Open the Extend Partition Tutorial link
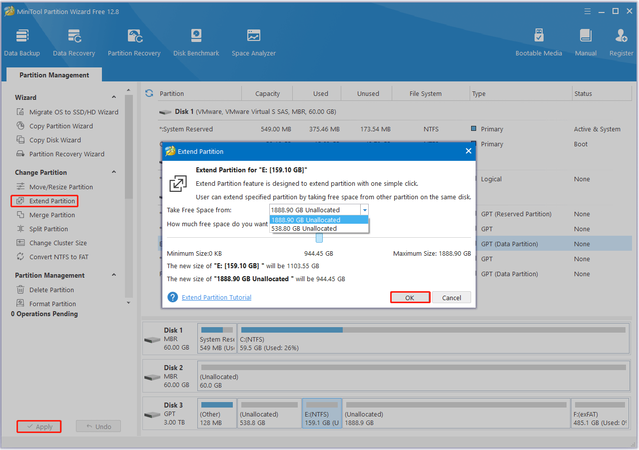Viewport: 639px width, 450px height. pyautogui.click(x=216, y=297)
